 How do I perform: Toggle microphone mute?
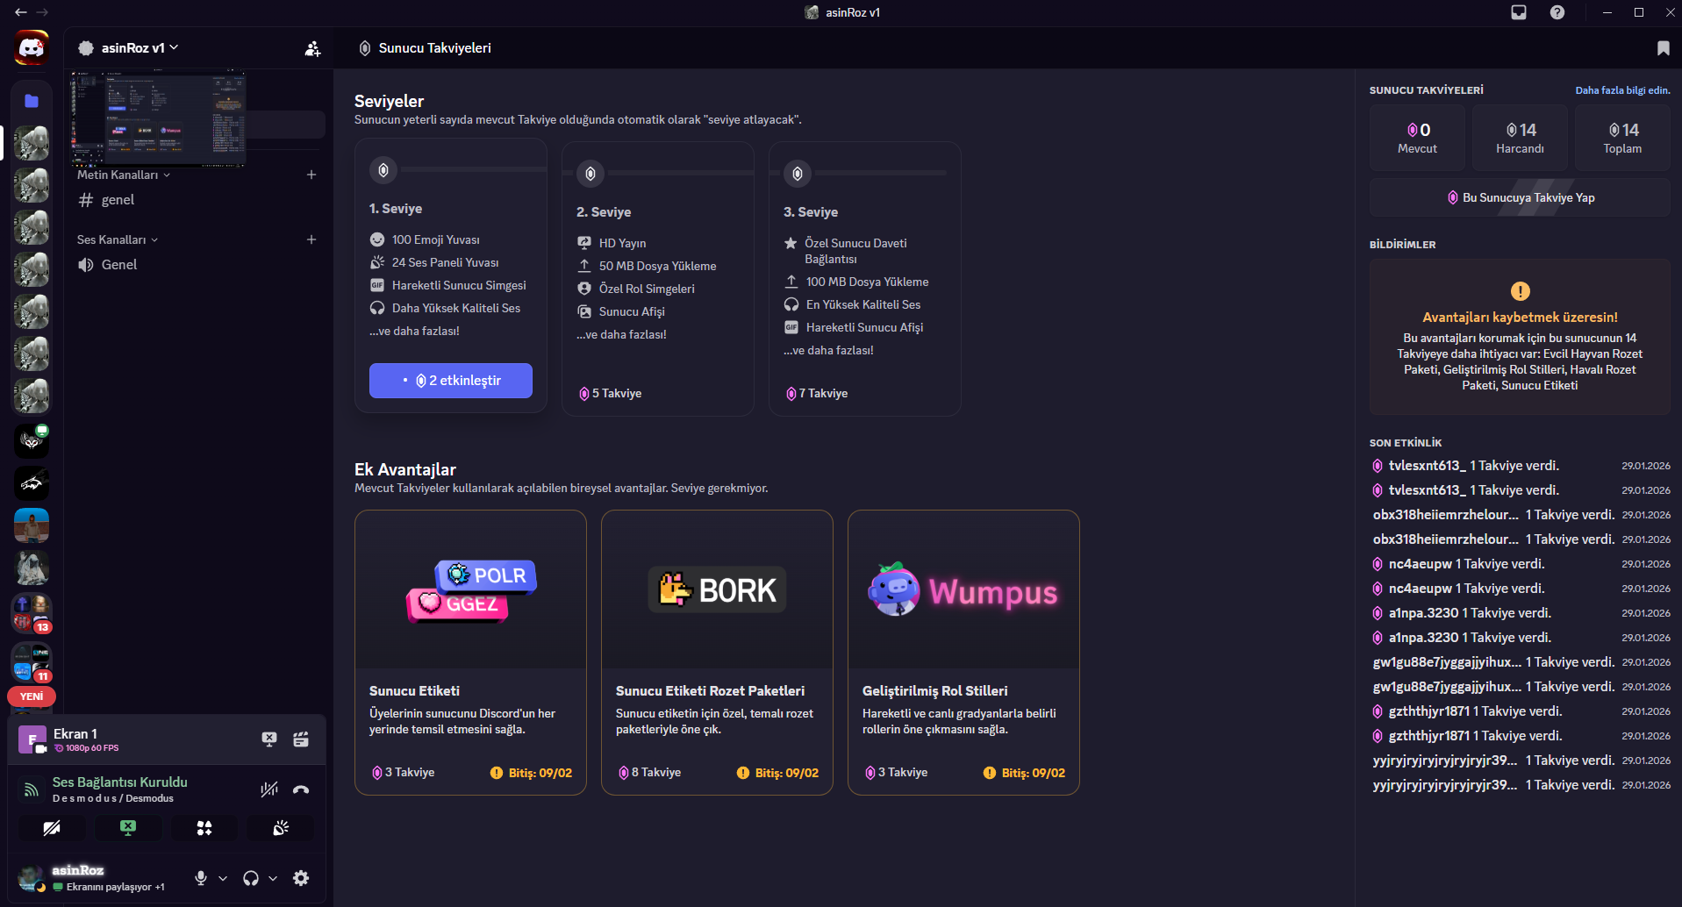coord(201,878)
